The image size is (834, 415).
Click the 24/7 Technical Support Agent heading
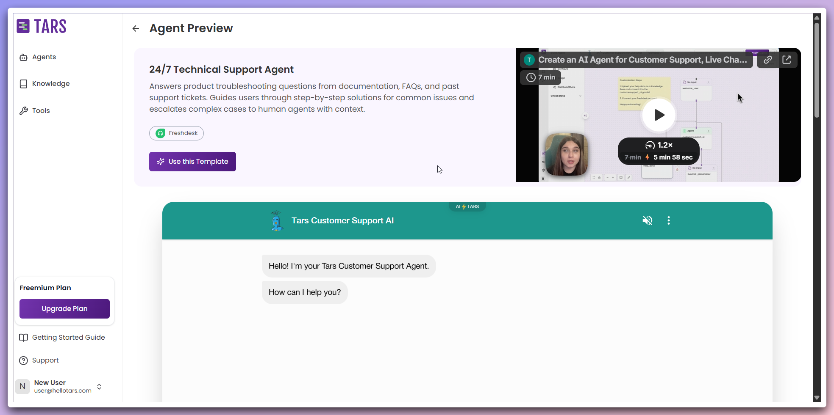tap(221, 69)
